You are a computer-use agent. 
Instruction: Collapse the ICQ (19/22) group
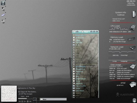tap(74, 66)
